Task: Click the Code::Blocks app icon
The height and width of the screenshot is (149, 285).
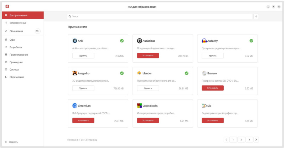Action: (140, 106)
